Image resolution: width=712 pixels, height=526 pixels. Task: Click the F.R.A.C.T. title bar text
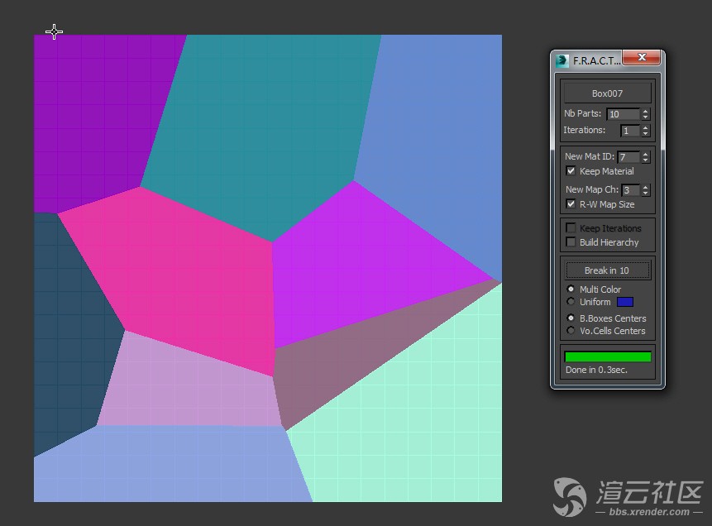click(596, 61)
